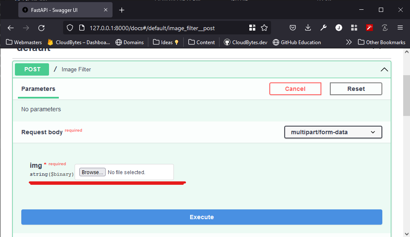Click the page scrollbar thumb
The height and width of the screenshot is (237, 410).
coord(407,96)
